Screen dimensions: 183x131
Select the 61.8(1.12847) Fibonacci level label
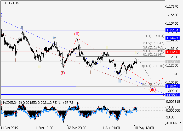pos(154,54)
